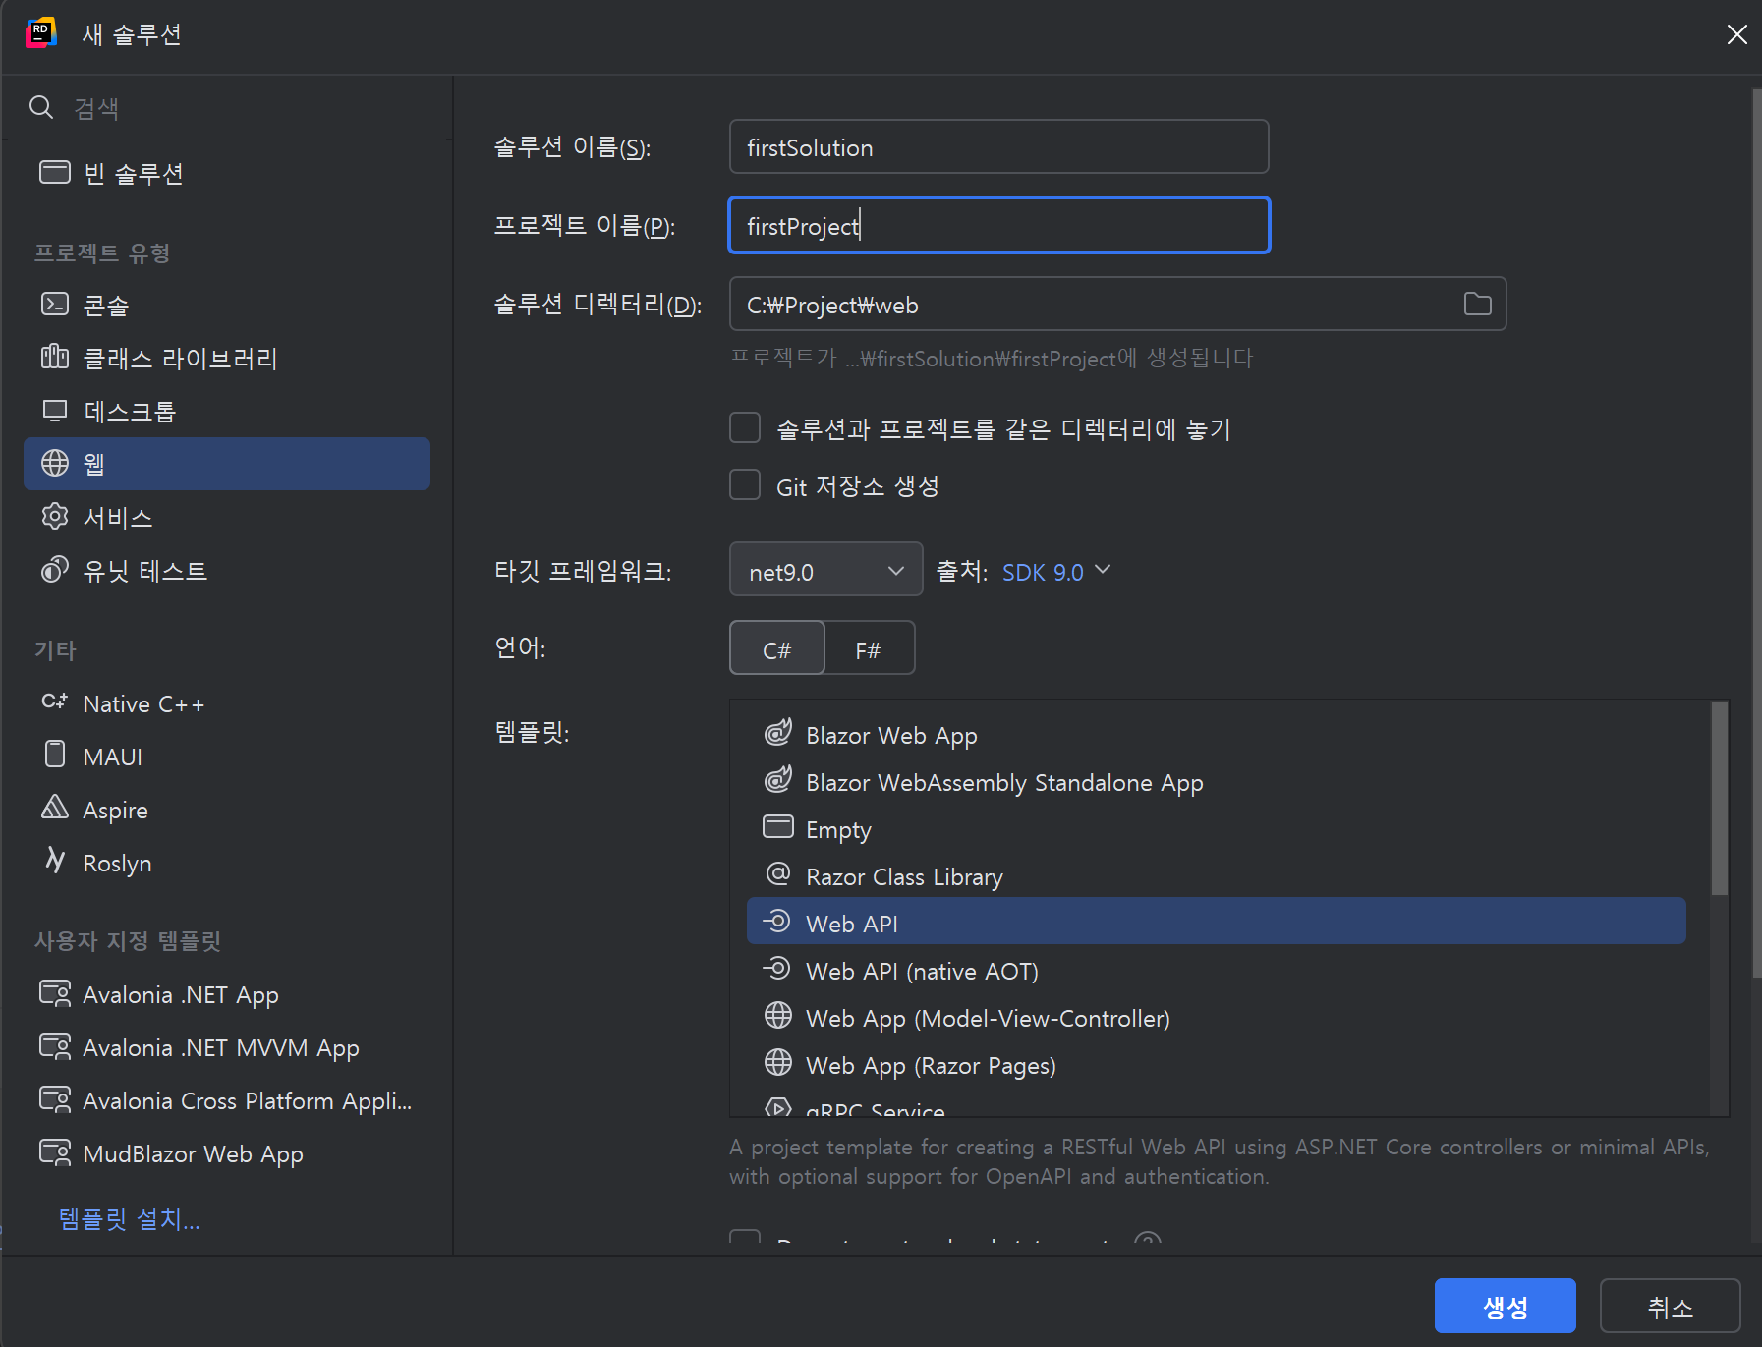Select the 콘솔 project type icon

55,305
